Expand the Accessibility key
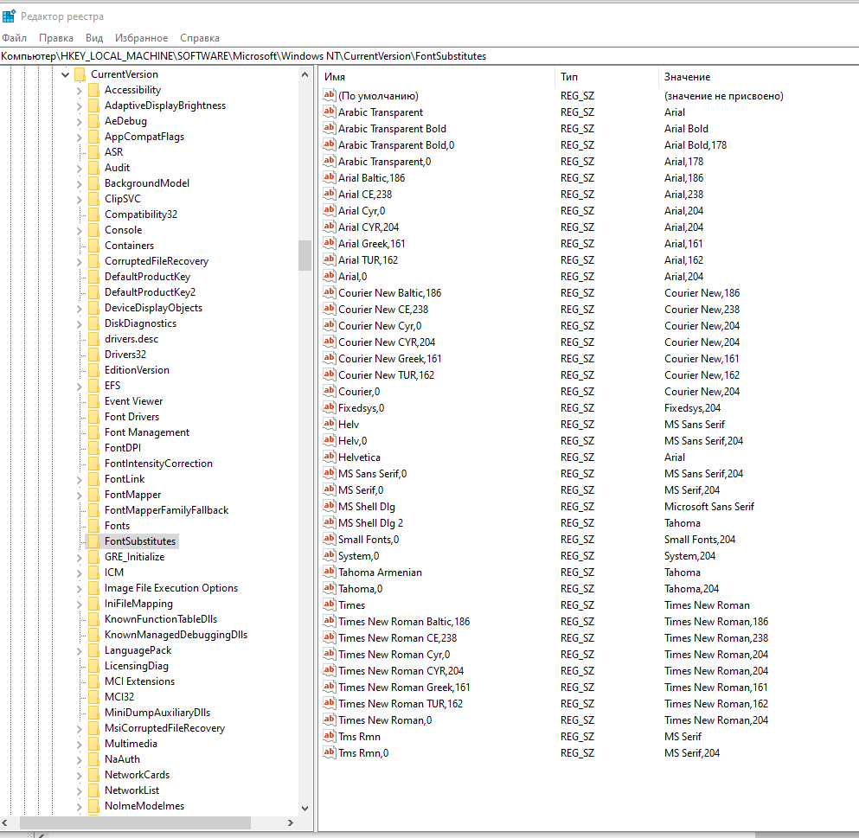The height and width of the screenshot is (838, 859). coord(80,90)
